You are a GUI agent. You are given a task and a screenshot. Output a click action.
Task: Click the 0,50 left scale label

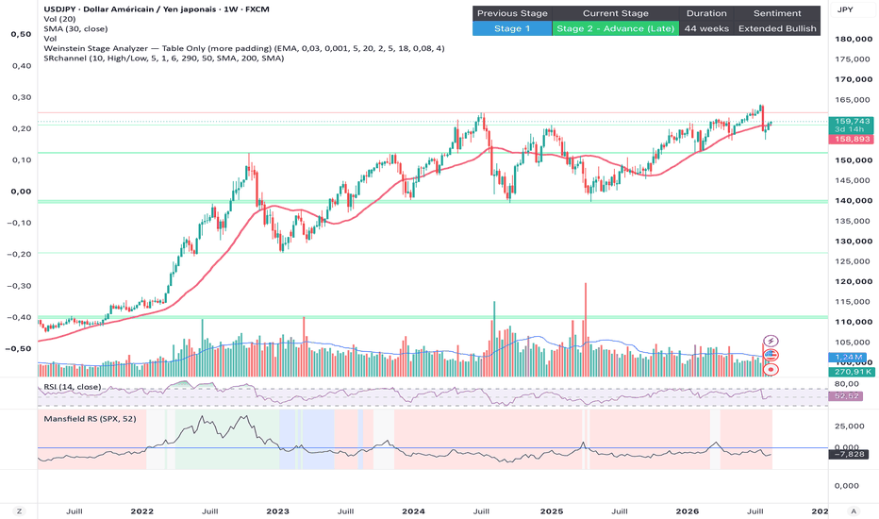[22, 34]
